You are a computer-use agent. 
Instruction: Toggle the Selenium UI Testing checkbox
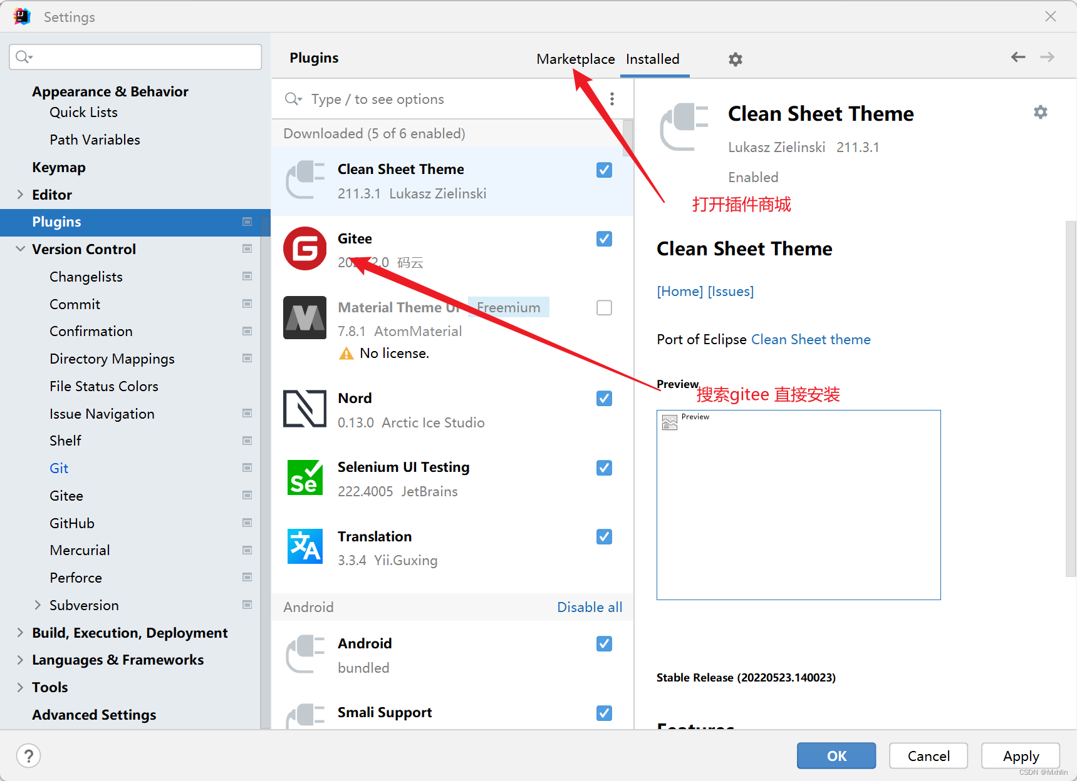pos(604,467)
